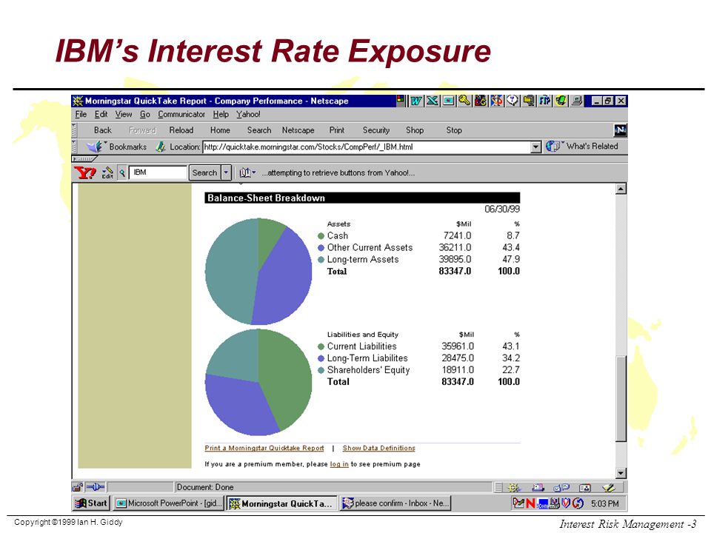Click the Print toolbar button

pos(336,130)
